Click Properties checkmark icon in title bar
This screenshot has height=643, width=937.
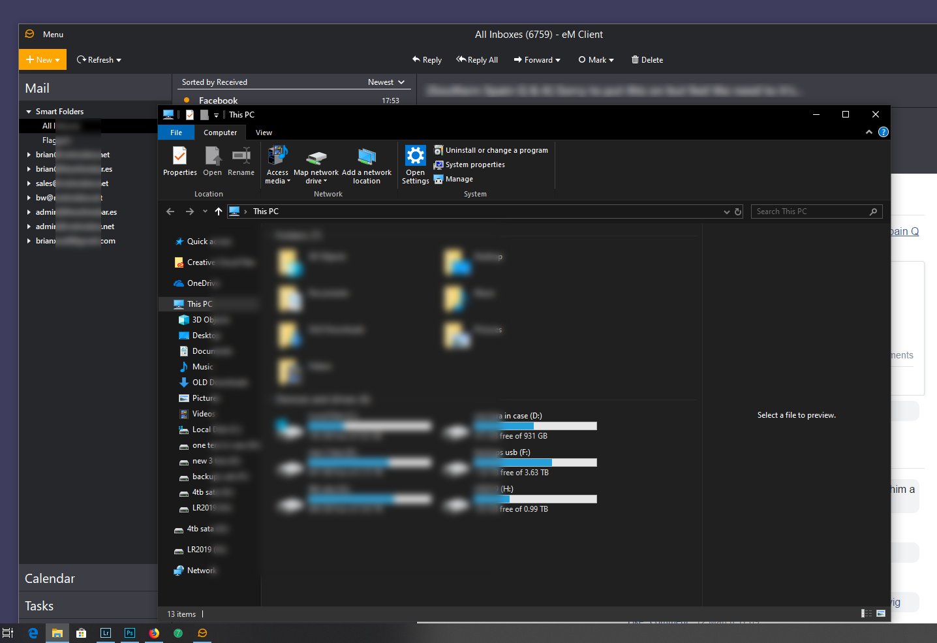(x=190, y=115)
